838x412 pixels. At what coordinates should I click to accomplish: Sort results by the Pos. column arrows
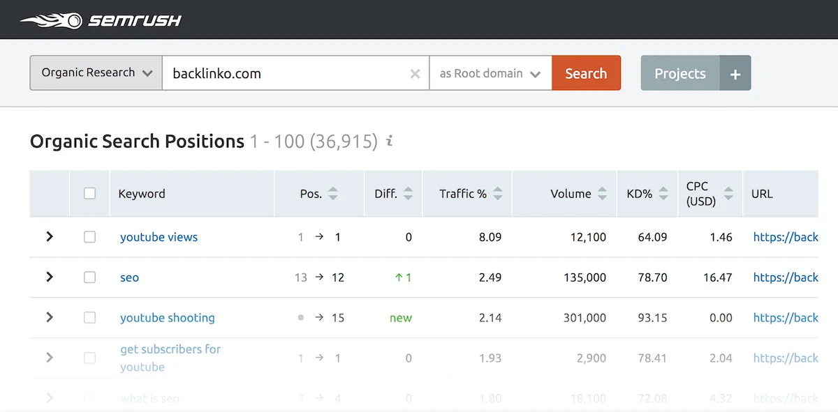332,193
